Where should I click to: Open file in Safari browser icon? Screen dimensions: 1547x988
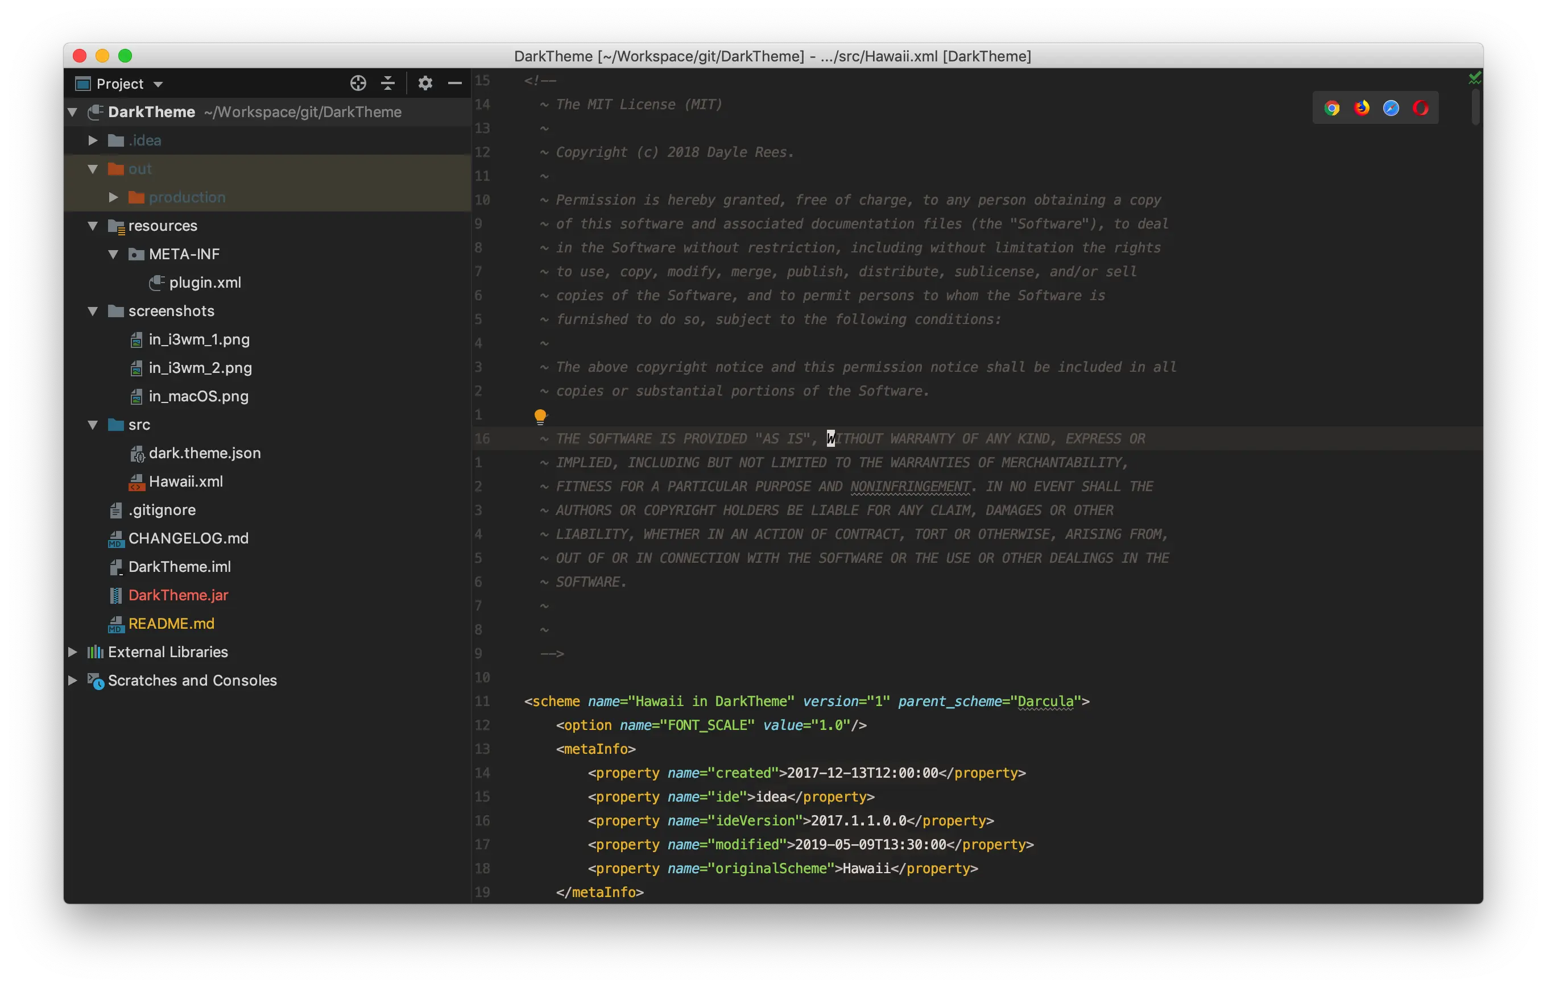point(1391,108)
